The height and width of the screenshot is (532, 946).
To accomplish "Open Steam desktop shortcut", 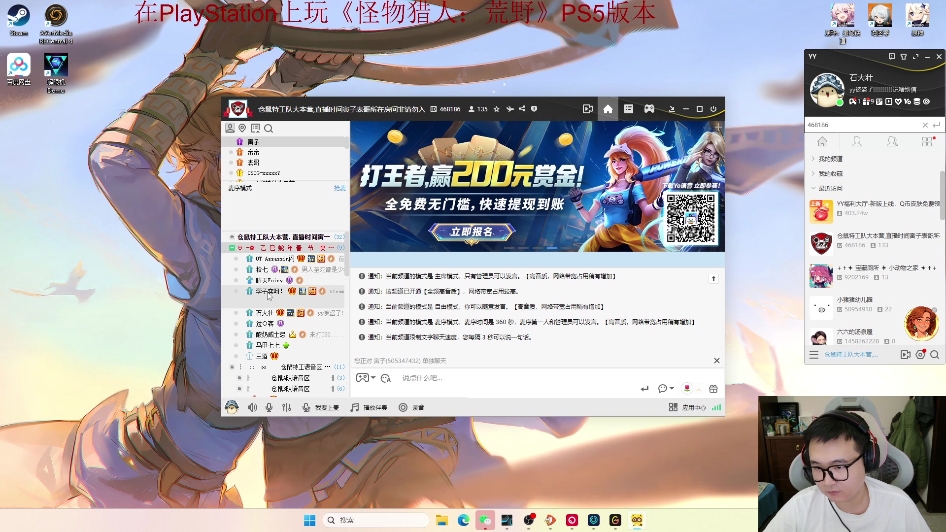I will point(19,21).
